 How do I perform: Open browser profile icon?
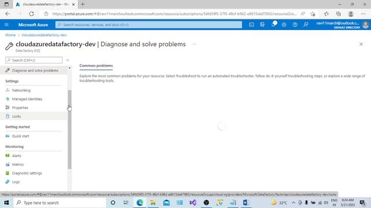pyautogui.click(x=351, y=14)
